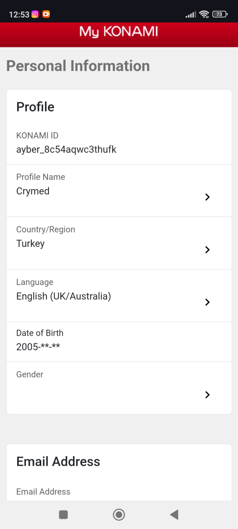
Task: Expand the Country/Region chevron arrow
Action: [x=207, y=250]
